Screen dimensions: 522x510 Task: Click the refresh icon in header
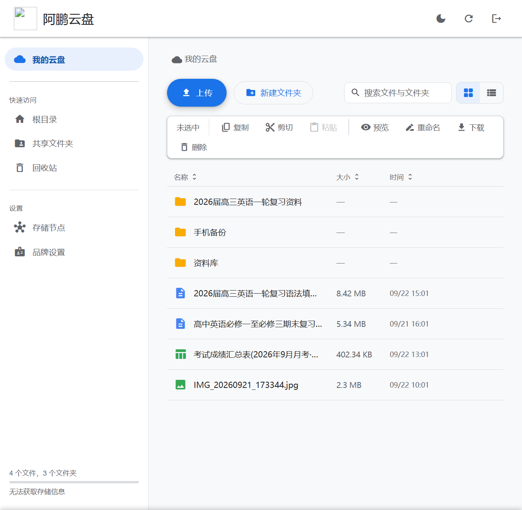pyautogui.click(x=469, y=19)
